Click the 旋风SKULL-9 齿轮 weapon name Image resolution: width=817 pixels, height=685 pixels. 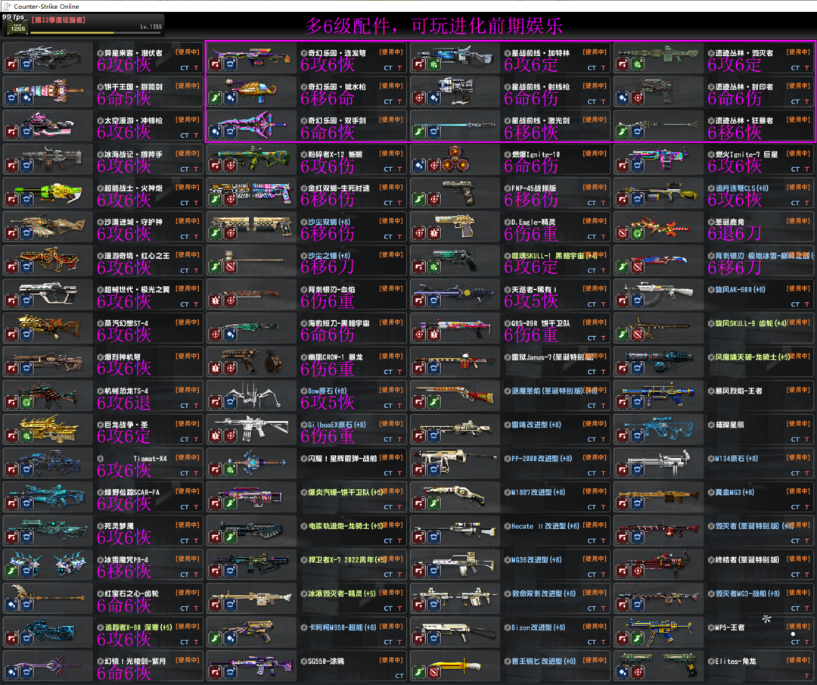(751, 323)
